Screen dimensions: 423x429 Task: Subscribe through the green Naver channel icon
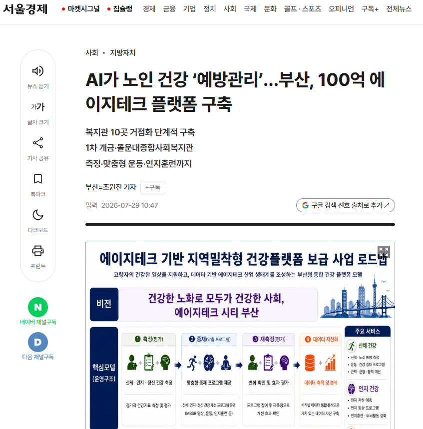(x=38, y=307)
